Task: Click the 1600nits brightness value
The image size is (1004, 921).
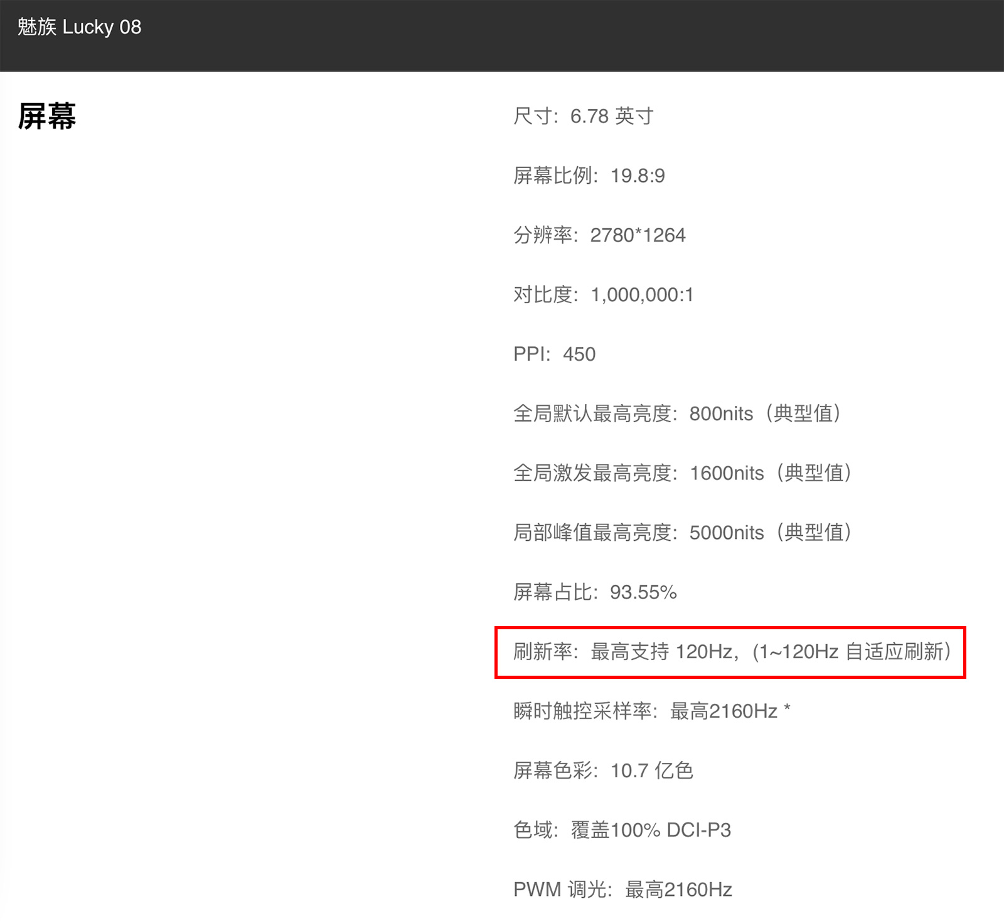Action: 727,473
